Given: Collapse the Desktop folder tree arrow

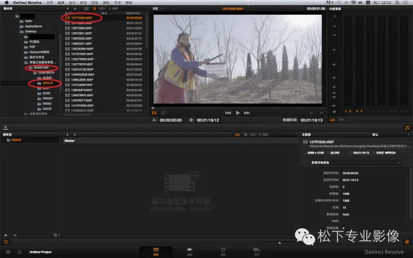Looking at the screenshot, I should [17, 32].
